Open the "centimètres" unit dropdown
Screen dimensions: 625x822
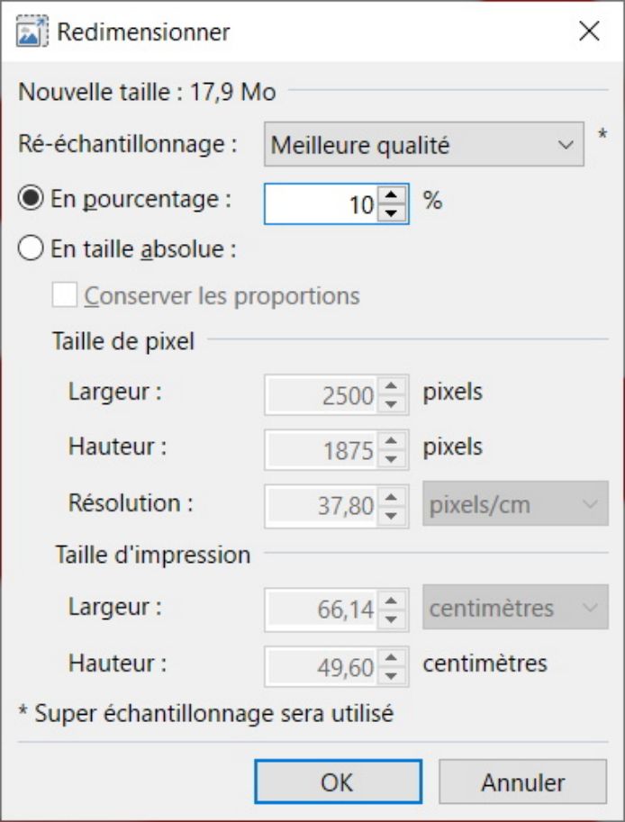click(x=514, y=608)
